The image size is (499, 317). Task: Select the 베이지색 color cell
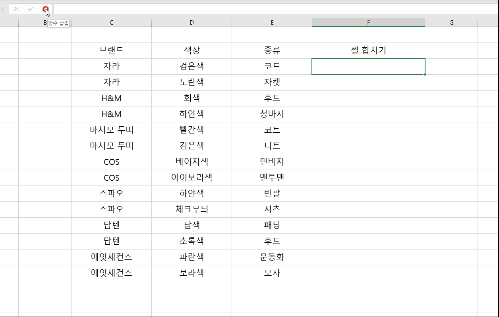click(x=192, y=162)
